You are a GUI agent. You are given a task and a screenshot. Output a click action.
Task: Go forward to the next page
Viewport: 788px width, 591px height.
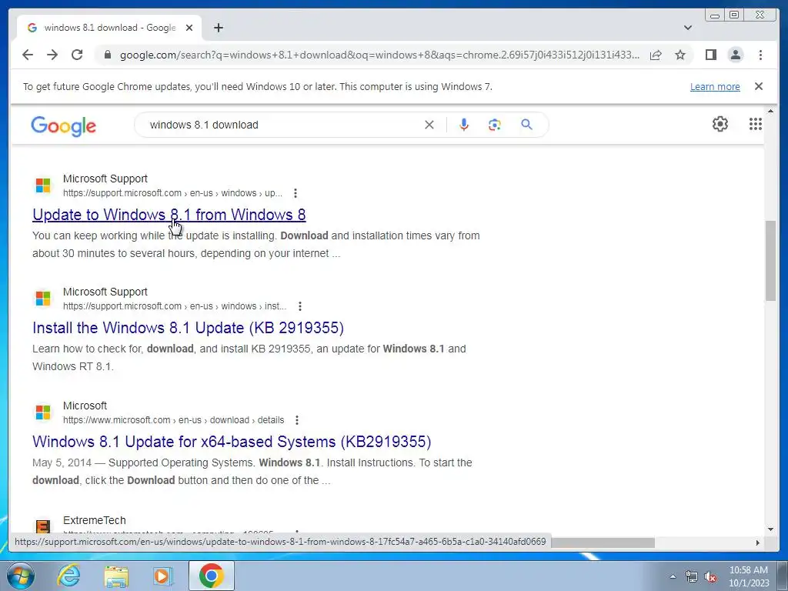click(x=52, y=55)
